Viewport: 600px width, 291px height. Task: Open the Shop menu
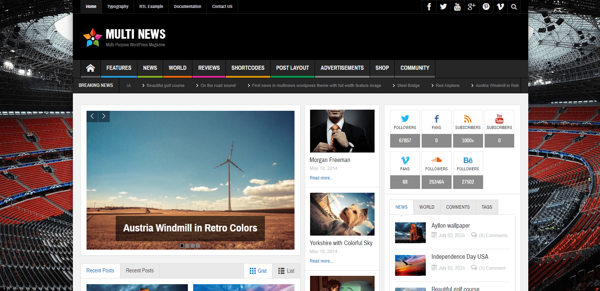coord(382,68)
